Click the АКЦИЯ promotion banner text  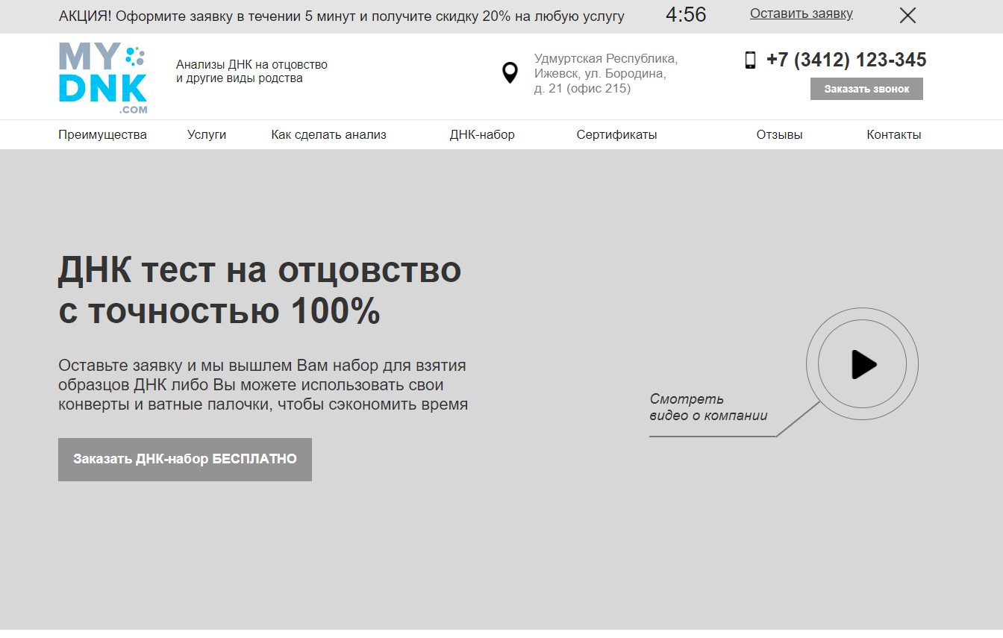click(x=342, y=16)
